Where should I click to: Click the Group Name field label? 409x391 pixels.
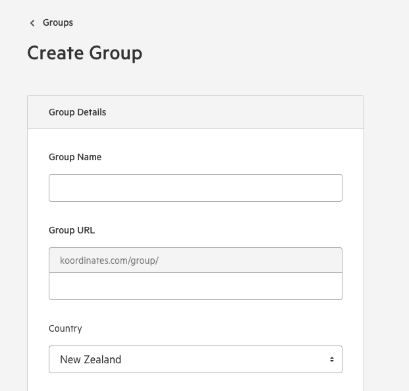tap(75, 157)
